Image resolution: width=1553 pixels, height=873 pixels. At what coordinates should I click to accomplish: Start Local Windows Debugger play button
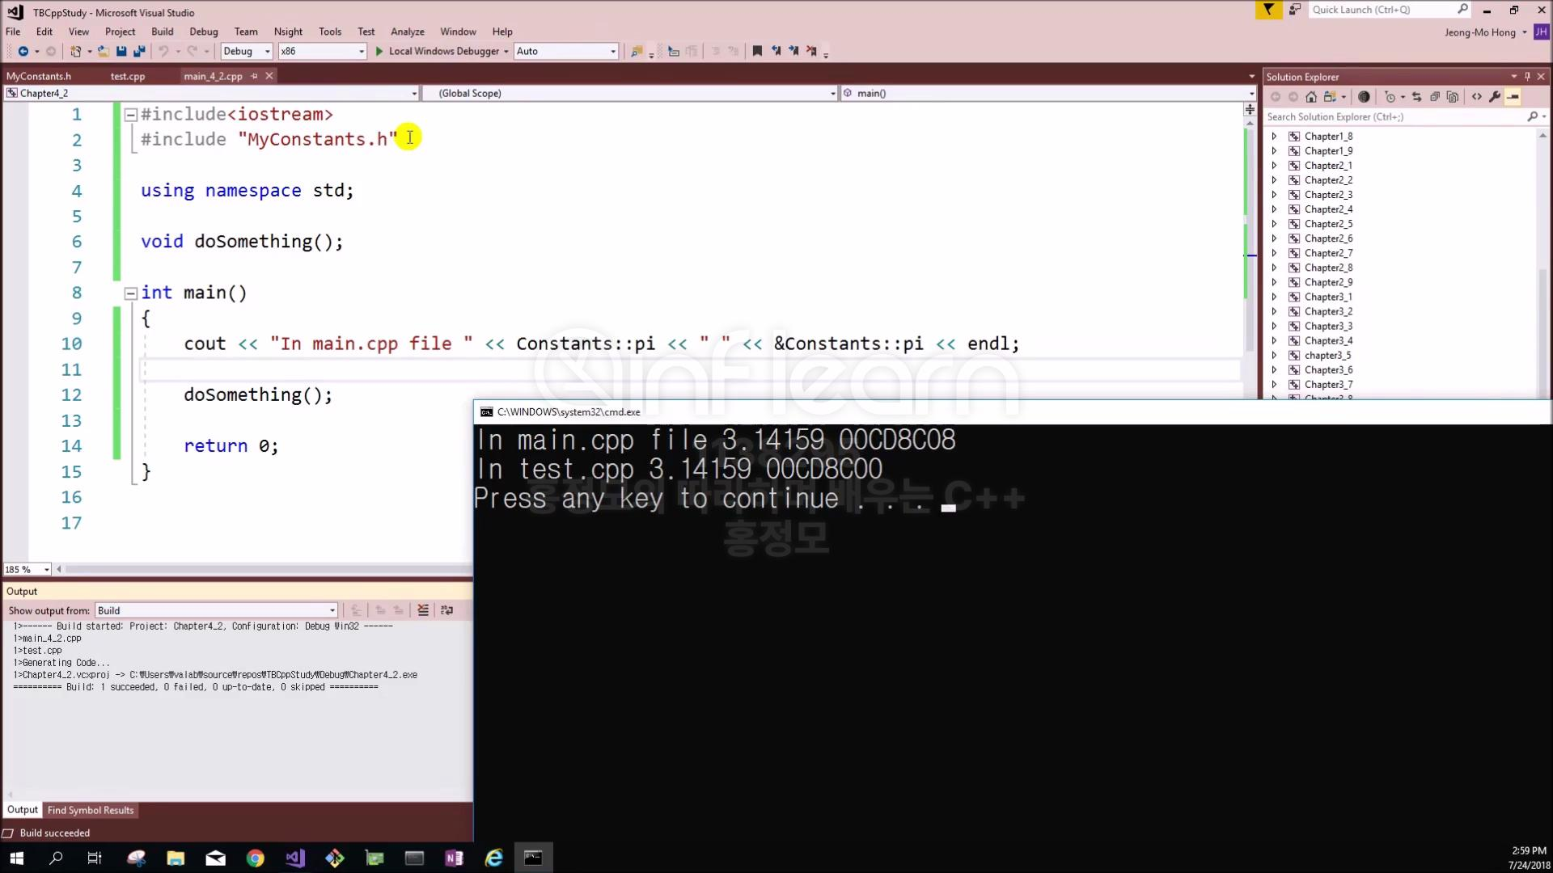(x=379, y=51)
